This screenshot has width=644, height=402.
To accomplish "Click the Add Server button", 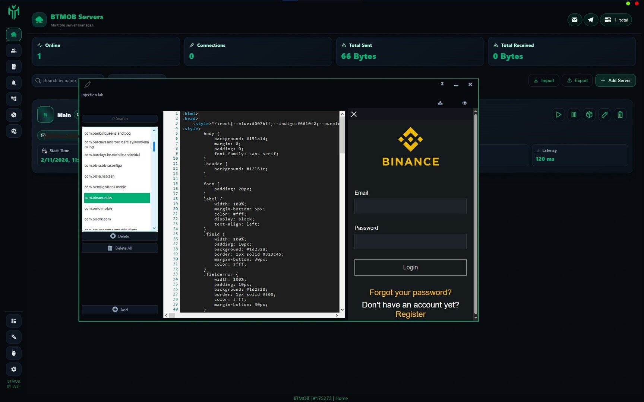I will click(x=615, y=80).
